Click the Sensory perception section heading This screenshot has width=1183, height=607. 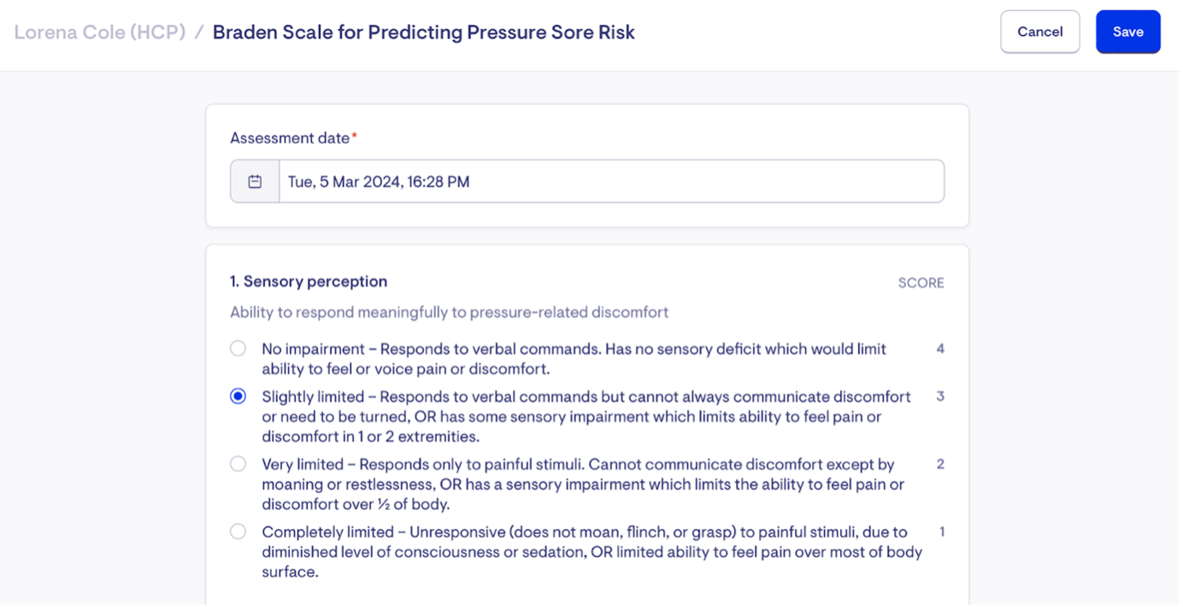pos(309,282)
